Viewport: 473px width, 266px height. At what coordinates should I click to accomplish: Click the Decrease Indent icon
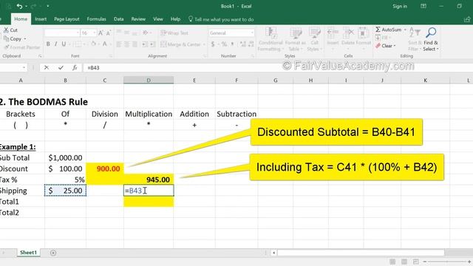(x=145, y=44)
